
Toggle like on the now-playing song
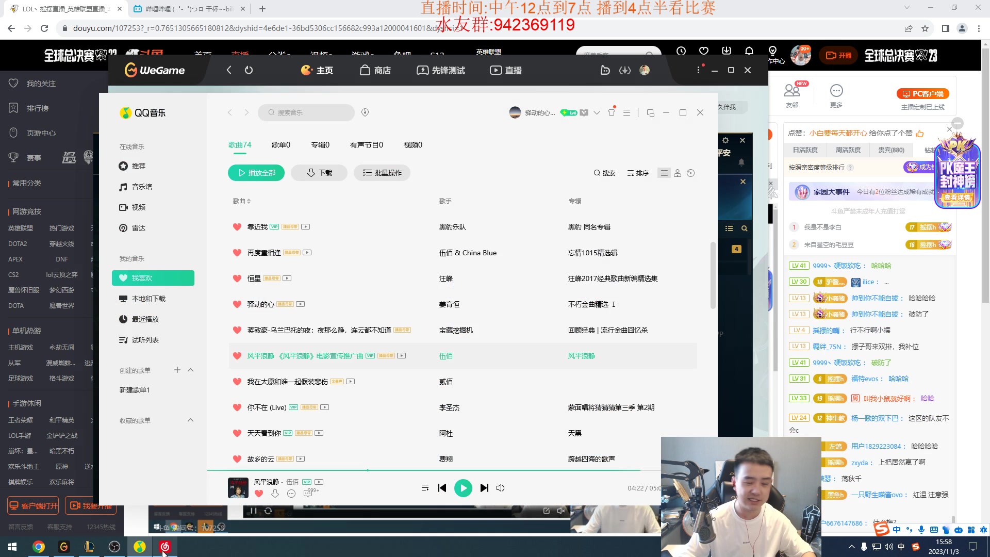point(259,494)
